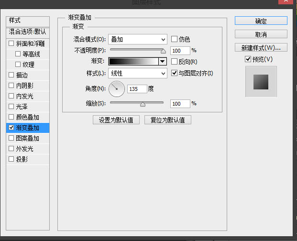Click the angle 135 input field

tap(137, 89)
